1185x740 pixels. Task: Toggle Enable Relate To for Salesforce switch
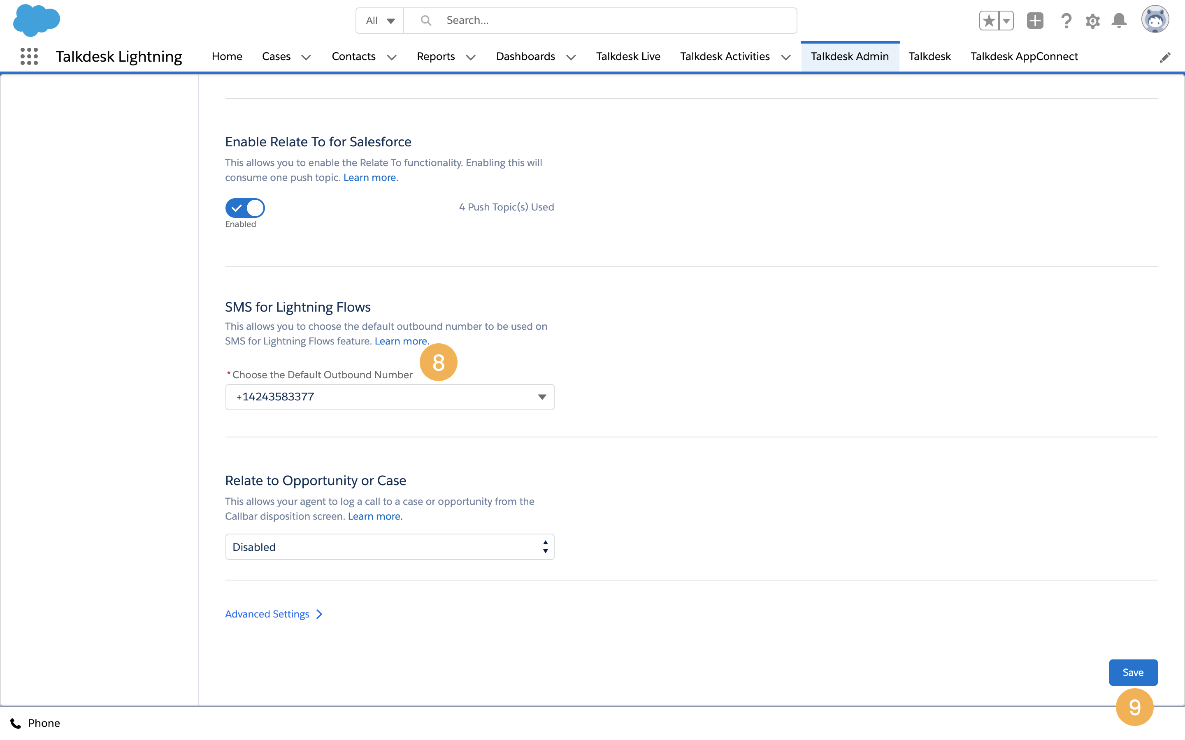(245, 208)
